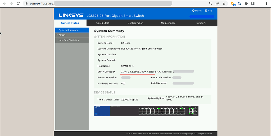Go back to previous browser page

tap(5, 3)
